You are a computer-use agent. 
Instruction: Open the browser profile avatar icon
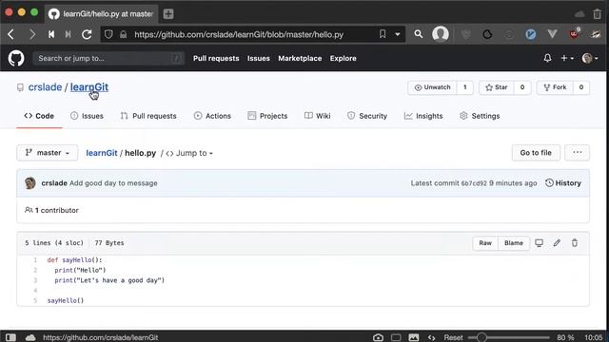click(x=441, y=34)
